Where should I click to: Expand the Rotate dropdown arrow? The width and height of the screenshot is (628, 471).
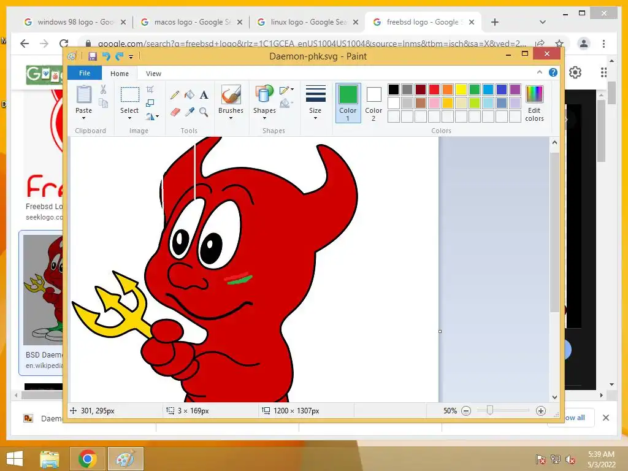tap(157, 116)
